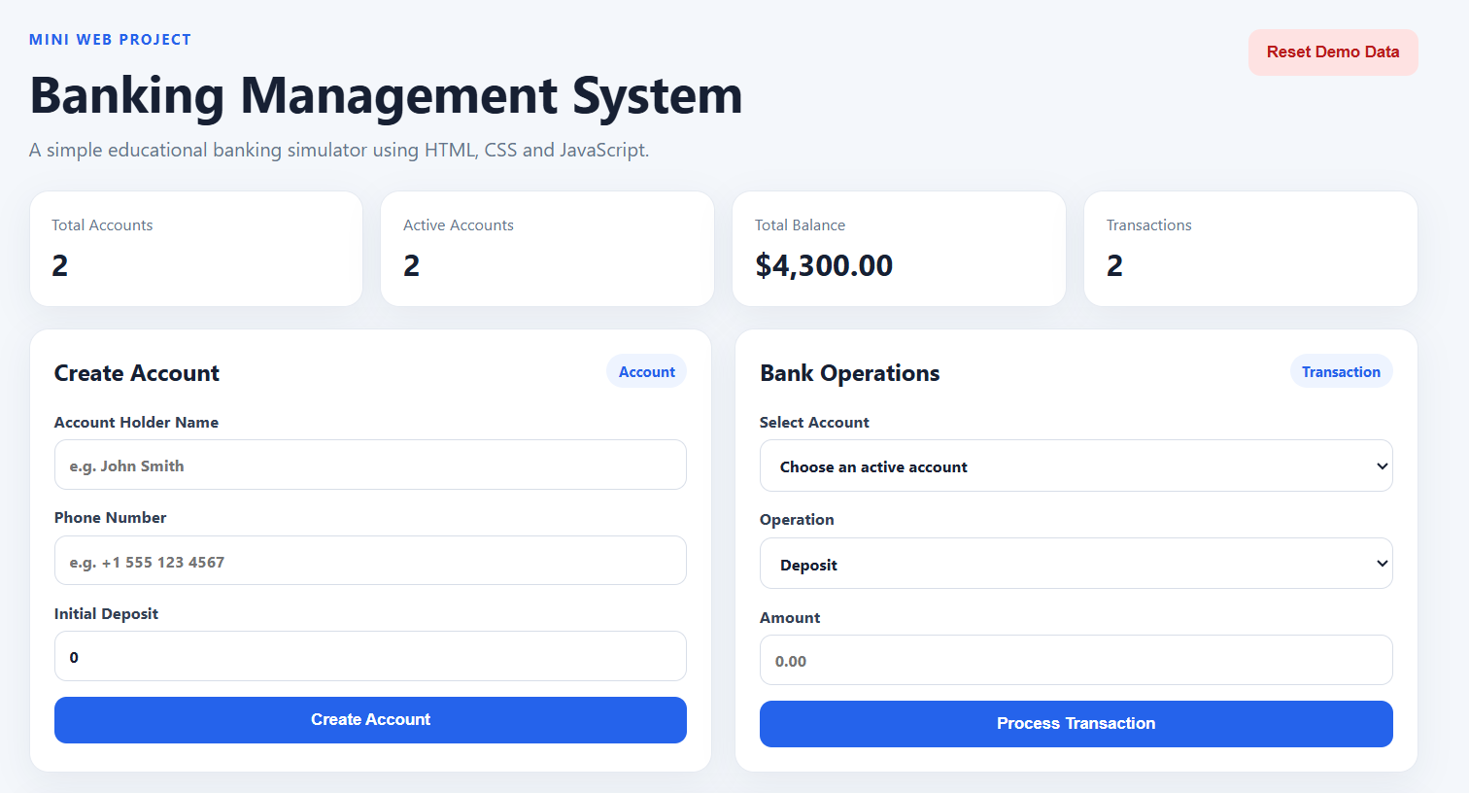Click the Reset Demo Data button
This screenshot has height=793, width=1469.
coord(1333,52)
